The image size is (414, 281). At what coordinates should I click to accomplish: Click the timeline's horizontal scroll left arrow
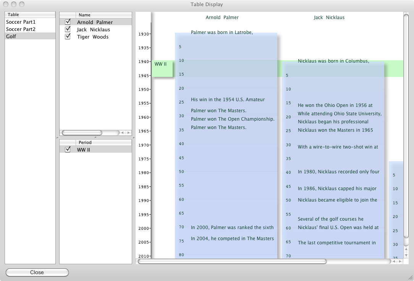click(x=395, y=262)
